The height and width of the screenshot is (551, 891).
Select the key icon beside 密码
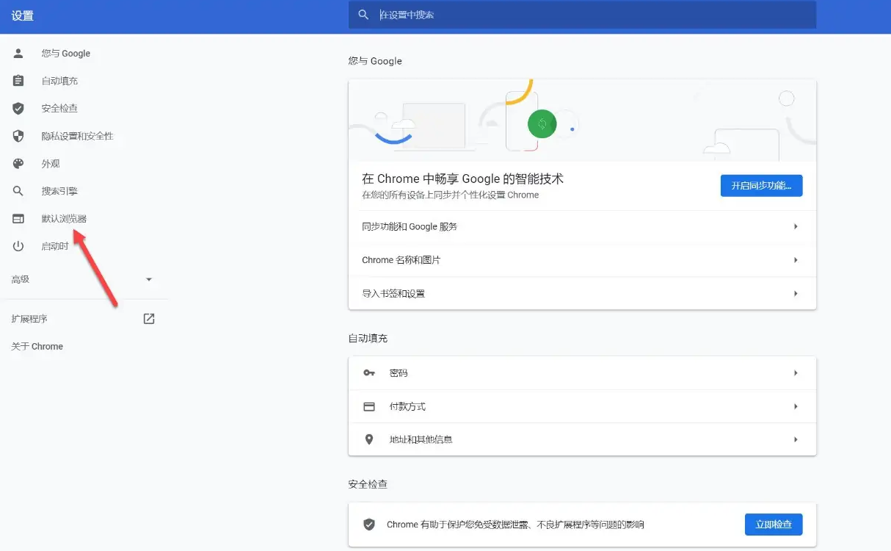coord(369,372)
